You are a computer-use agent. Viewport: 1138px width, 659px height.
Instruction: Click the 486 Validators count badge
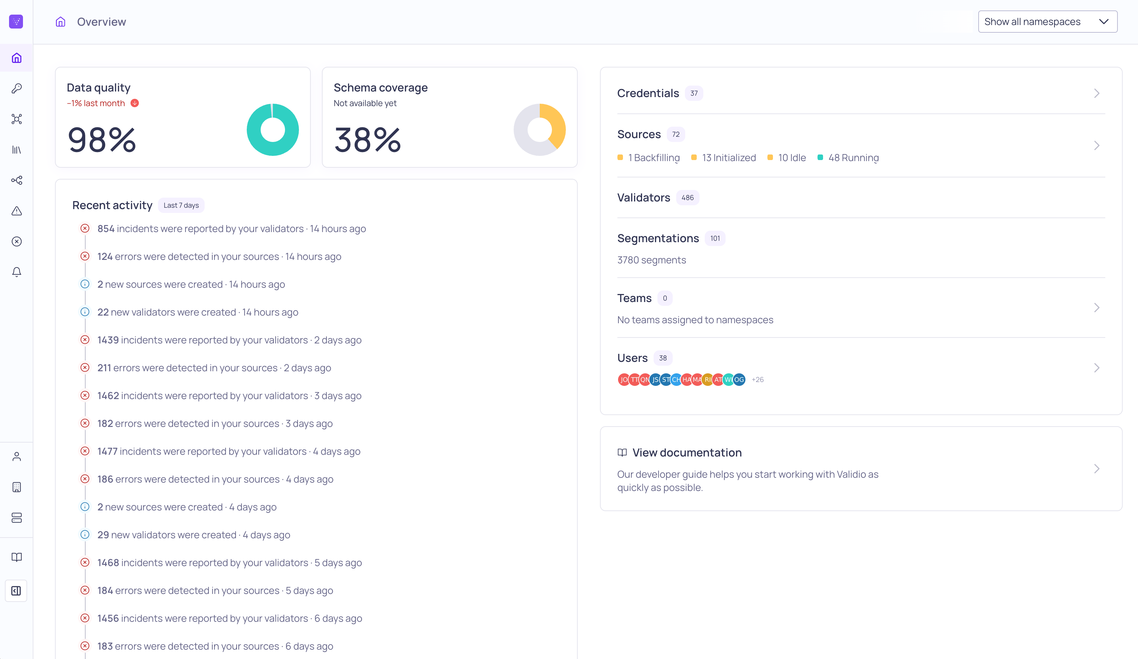[x=688, y=198]
